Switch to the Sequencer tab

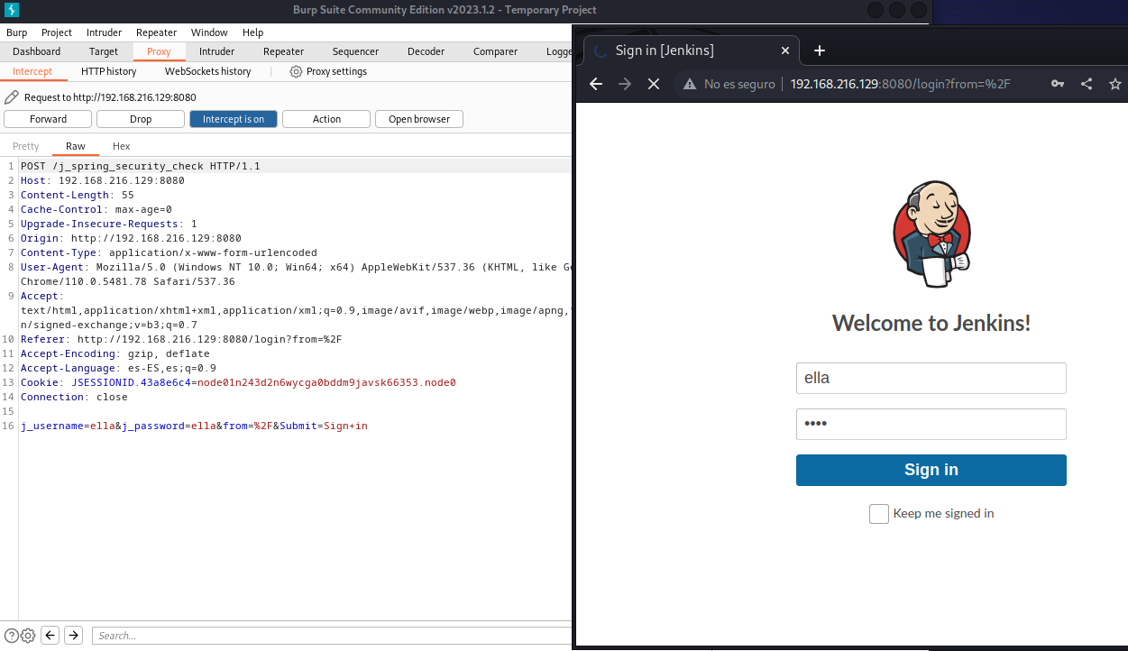coord(355,51)
